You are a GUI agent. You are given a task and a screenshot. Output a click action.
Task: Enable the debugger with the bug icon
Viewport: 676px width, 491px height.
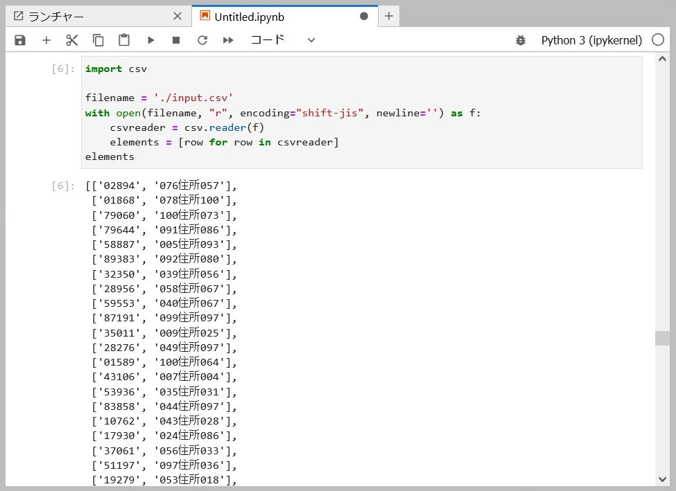pyautogui.click(x=521, y=40)
